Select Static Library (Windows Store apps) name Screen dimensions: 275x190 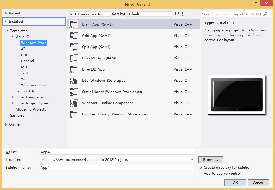(112, 92)
